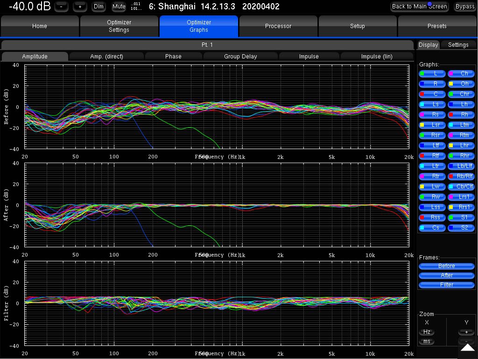Toggle the Lsr channel graph

pyautogui.click(x=432, y=125)
